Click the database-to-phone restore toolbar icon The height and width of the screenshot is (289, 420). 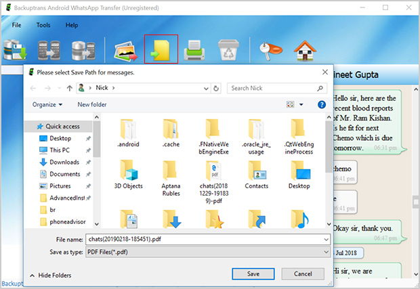(83, 50)
